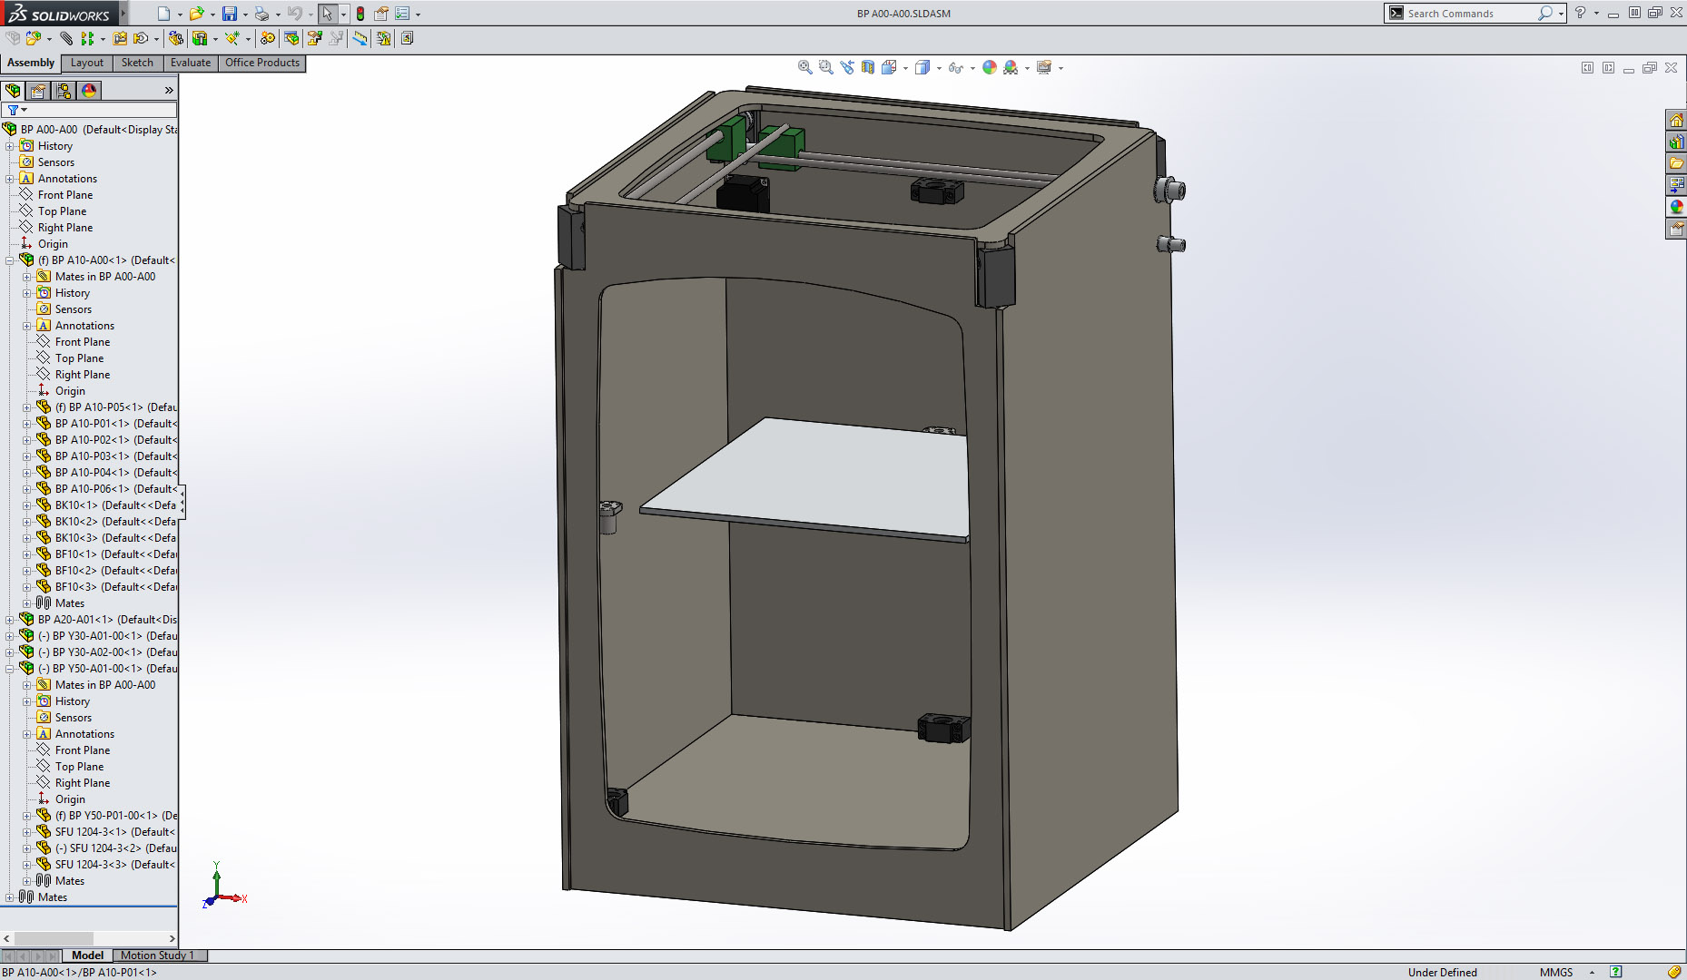Expand the top-level History node
This screenshot has width=1687, height=980.
pos(10,146)
